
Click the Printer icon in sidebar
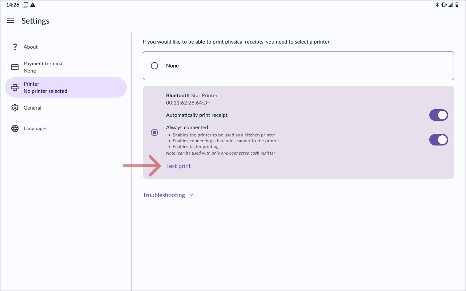point(15,87)
